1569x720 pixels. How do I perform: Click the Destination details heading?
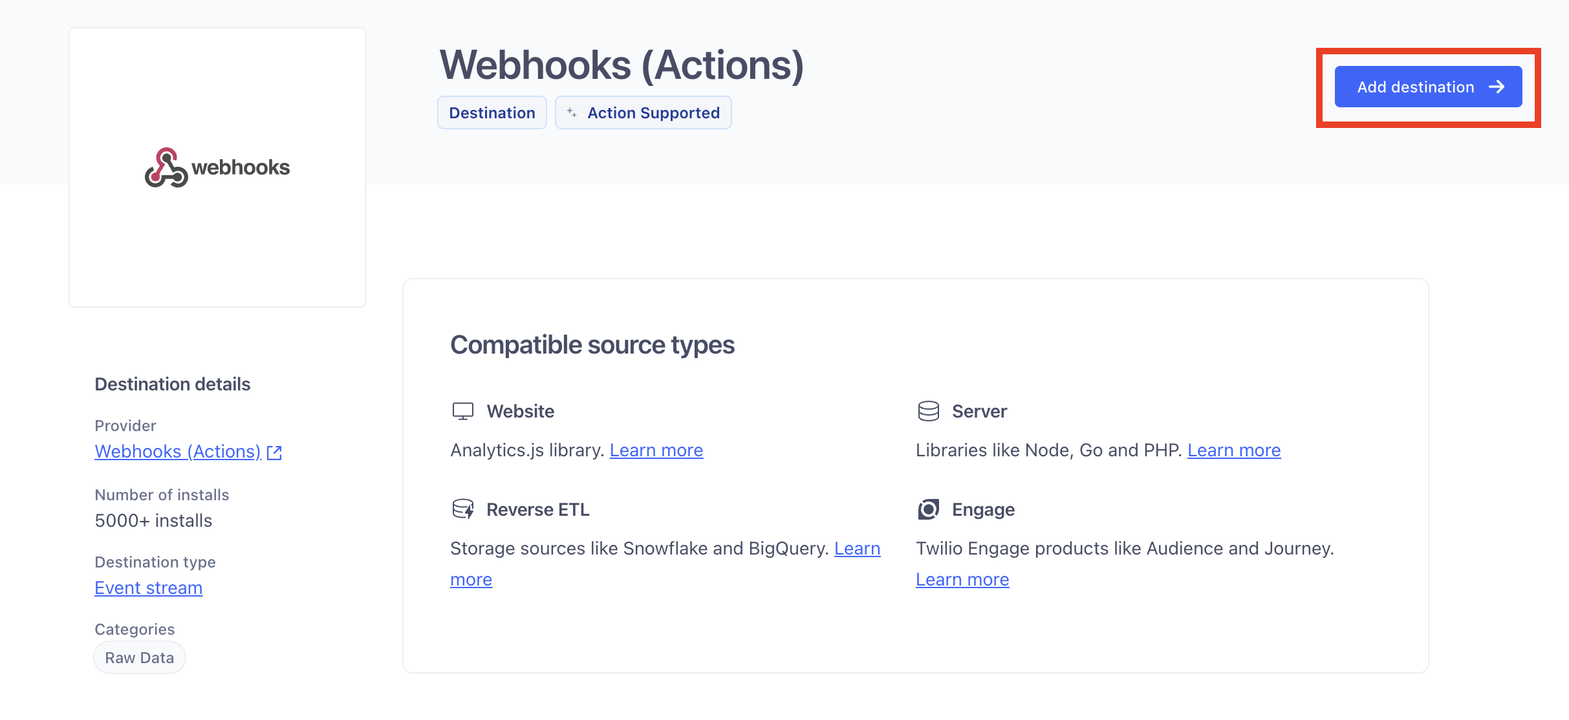(x=173, y=384)
